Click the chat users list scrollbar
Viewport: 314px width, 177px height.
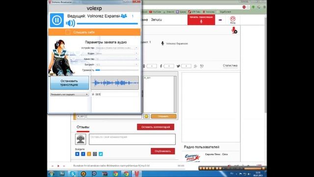pyautogui.click(x=175, y=94)
